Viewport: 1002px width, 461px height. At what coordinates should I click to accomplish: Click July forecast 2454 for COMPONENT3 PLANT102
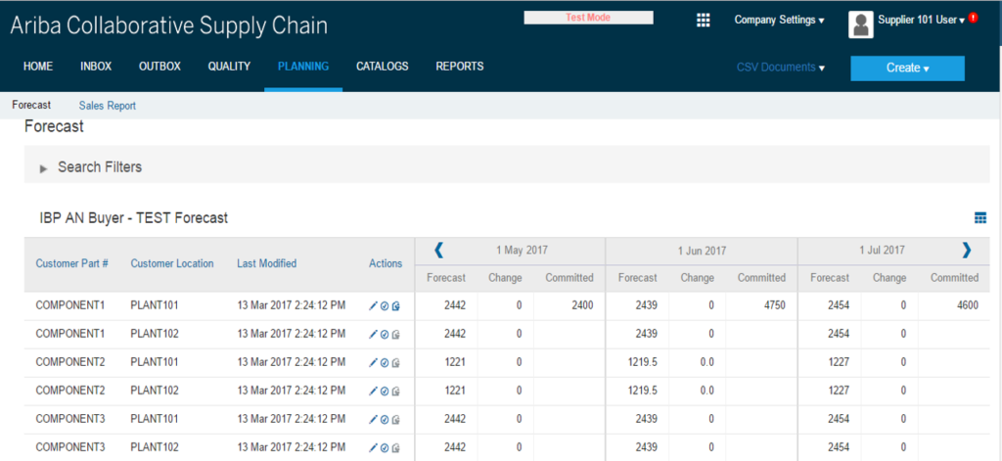click(x=839, y=447)
